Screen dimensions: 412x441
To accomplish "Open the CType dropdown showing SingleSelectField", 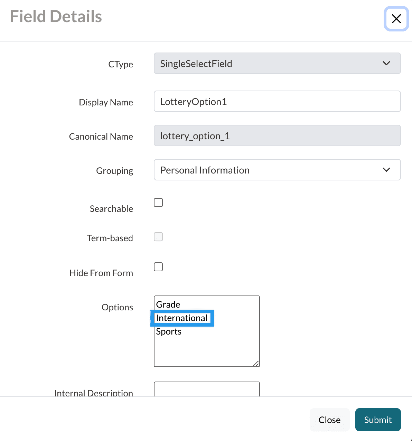I will [x=270, y=64].
